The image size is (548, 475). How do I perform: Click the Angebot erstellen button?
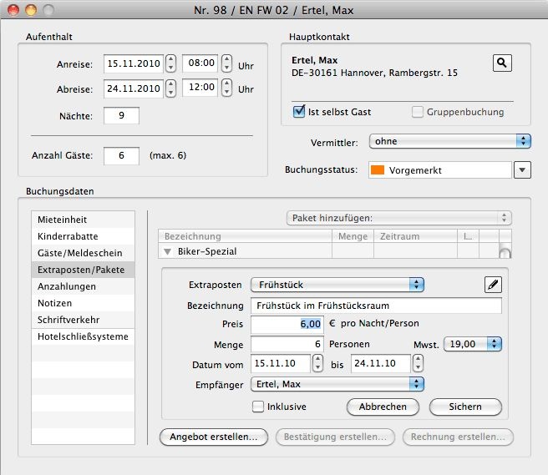pos(214,437)
